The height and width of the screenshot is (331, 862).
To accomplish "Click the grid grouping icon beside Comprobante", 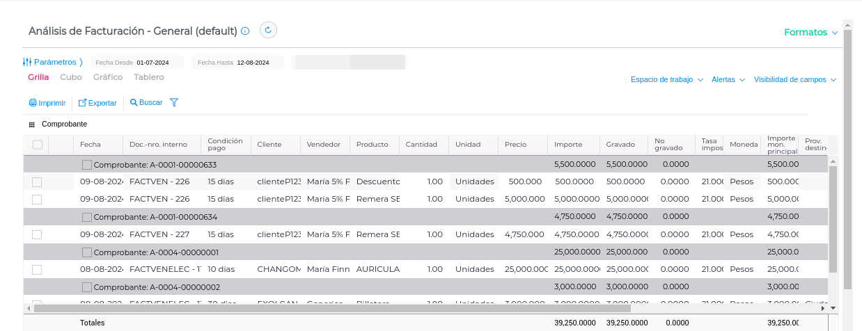I will [31, 124].
